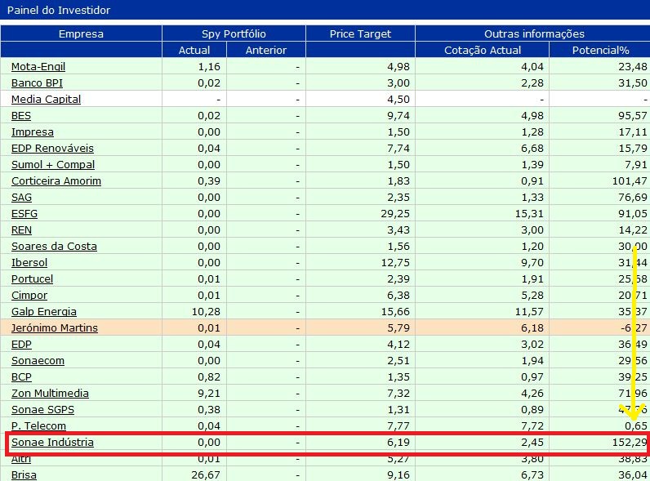Viewport: 650px width, 481px height.
Task: Open the SAG company link
Action: [x=21, y=198]
